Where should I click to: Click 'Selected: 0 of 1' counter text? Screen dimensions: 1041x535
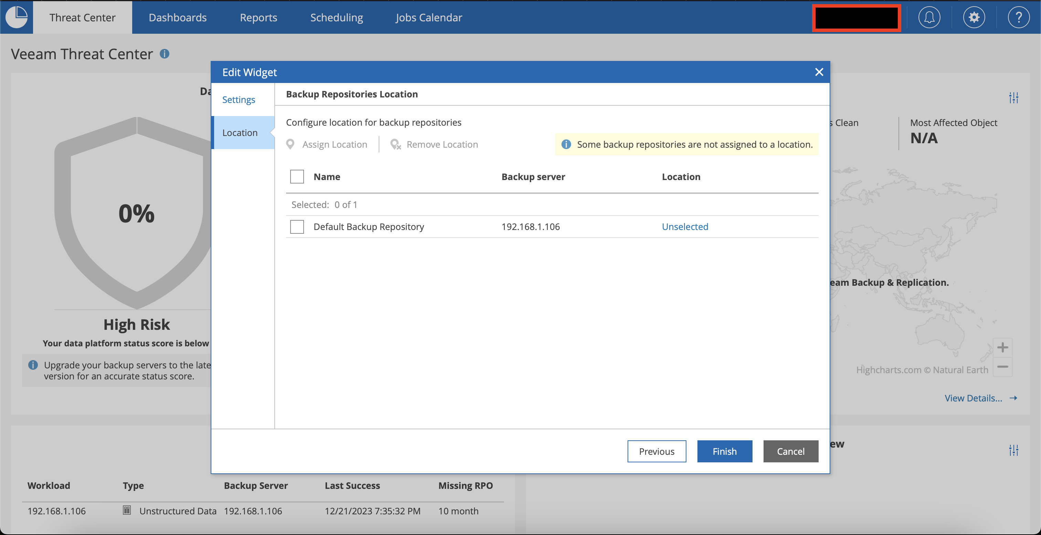click(324, 204)
